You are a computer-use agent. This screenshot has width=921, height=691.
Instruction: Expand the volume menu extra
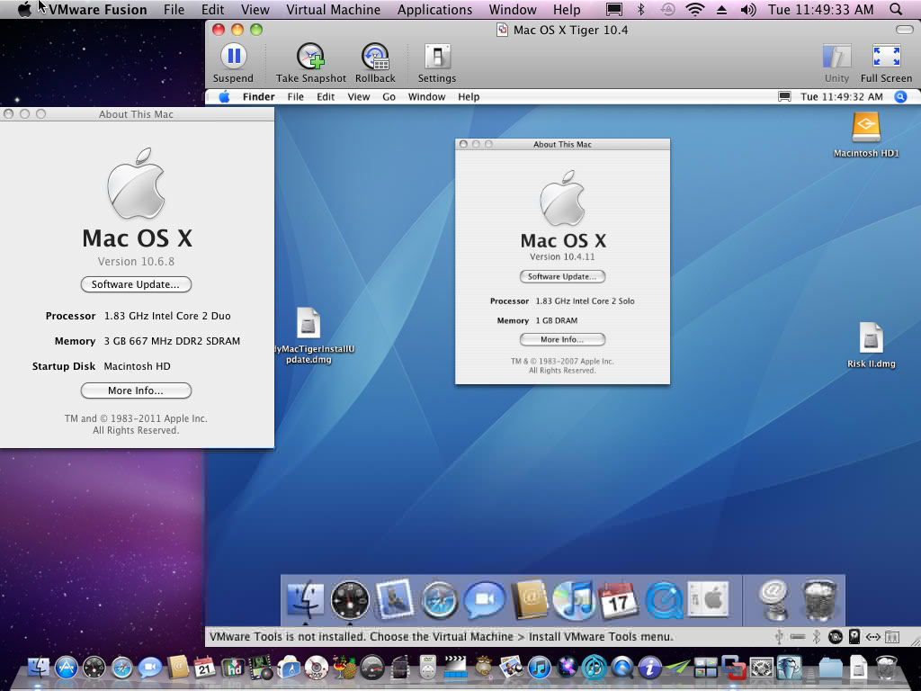pyautogui.click(x=747, y=9)
